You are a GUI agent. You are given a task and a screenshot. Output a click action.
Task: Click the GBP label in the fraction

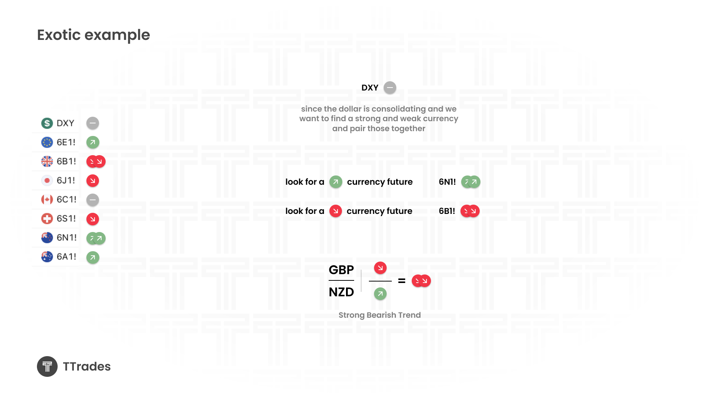[341, 270]
